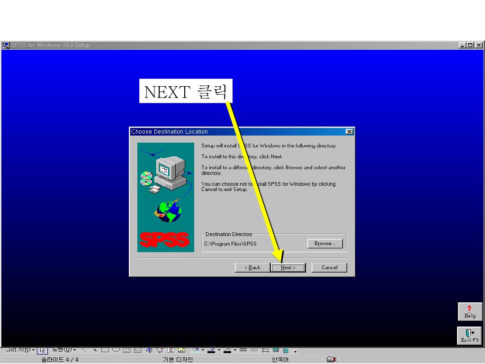Open the Shadow Style options
This screenshot has width=485, height=364.
276,350
